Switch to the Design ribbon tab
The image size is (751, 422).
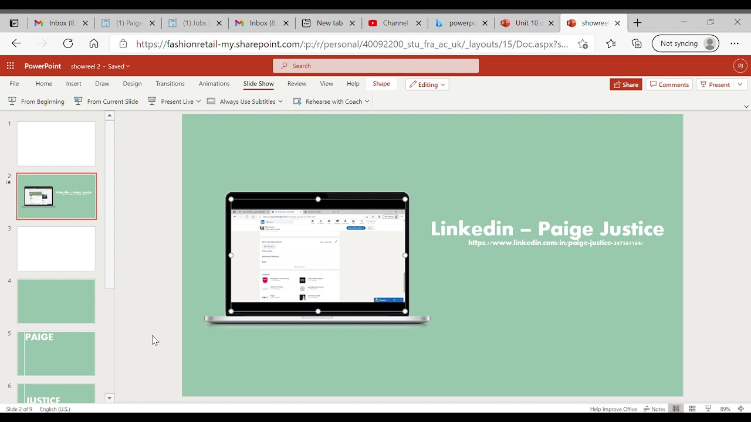click(132, 84)
